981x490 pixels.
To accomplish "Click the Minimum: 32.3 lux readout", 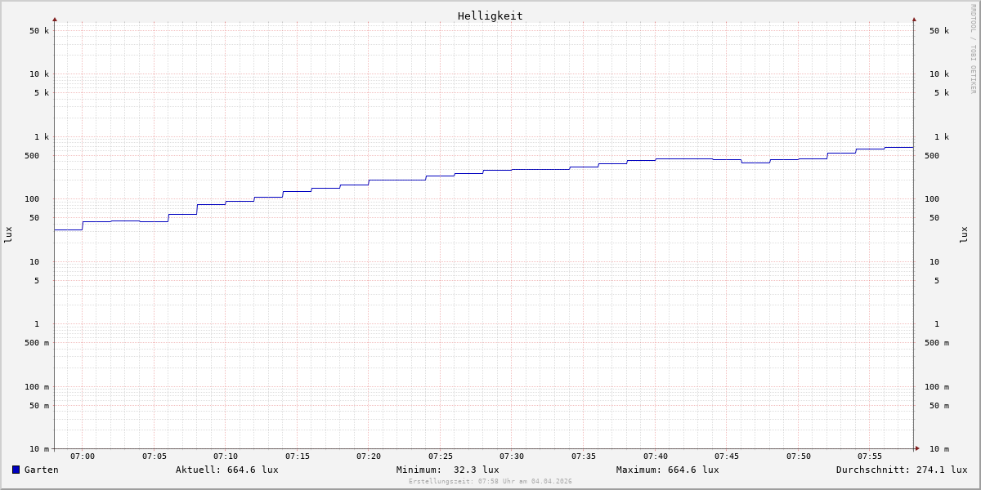I will [447, 470].
